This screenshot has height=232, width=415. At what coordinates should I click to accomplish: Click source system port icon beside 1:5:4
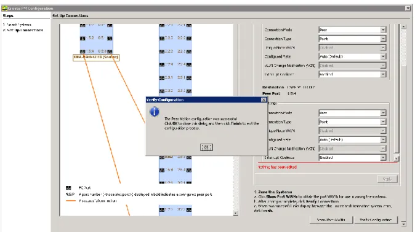83,52
